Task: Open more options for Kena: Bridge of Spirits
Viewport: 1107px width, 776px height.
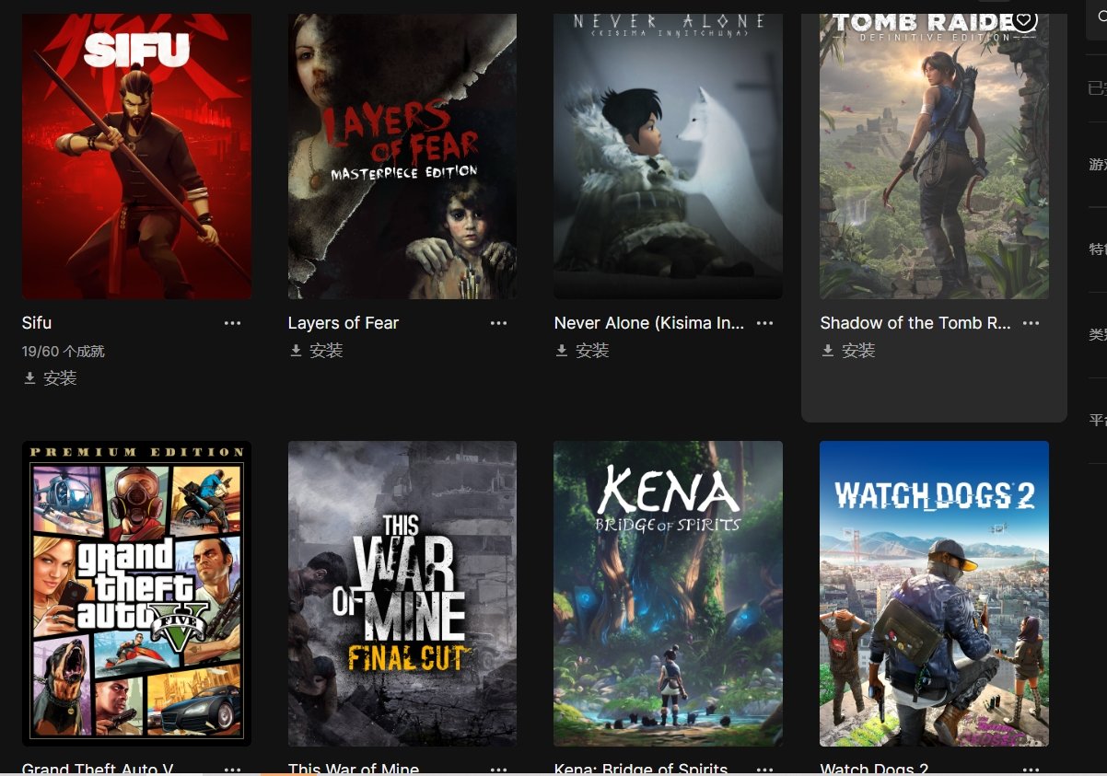Action: (x=764, y=769)
